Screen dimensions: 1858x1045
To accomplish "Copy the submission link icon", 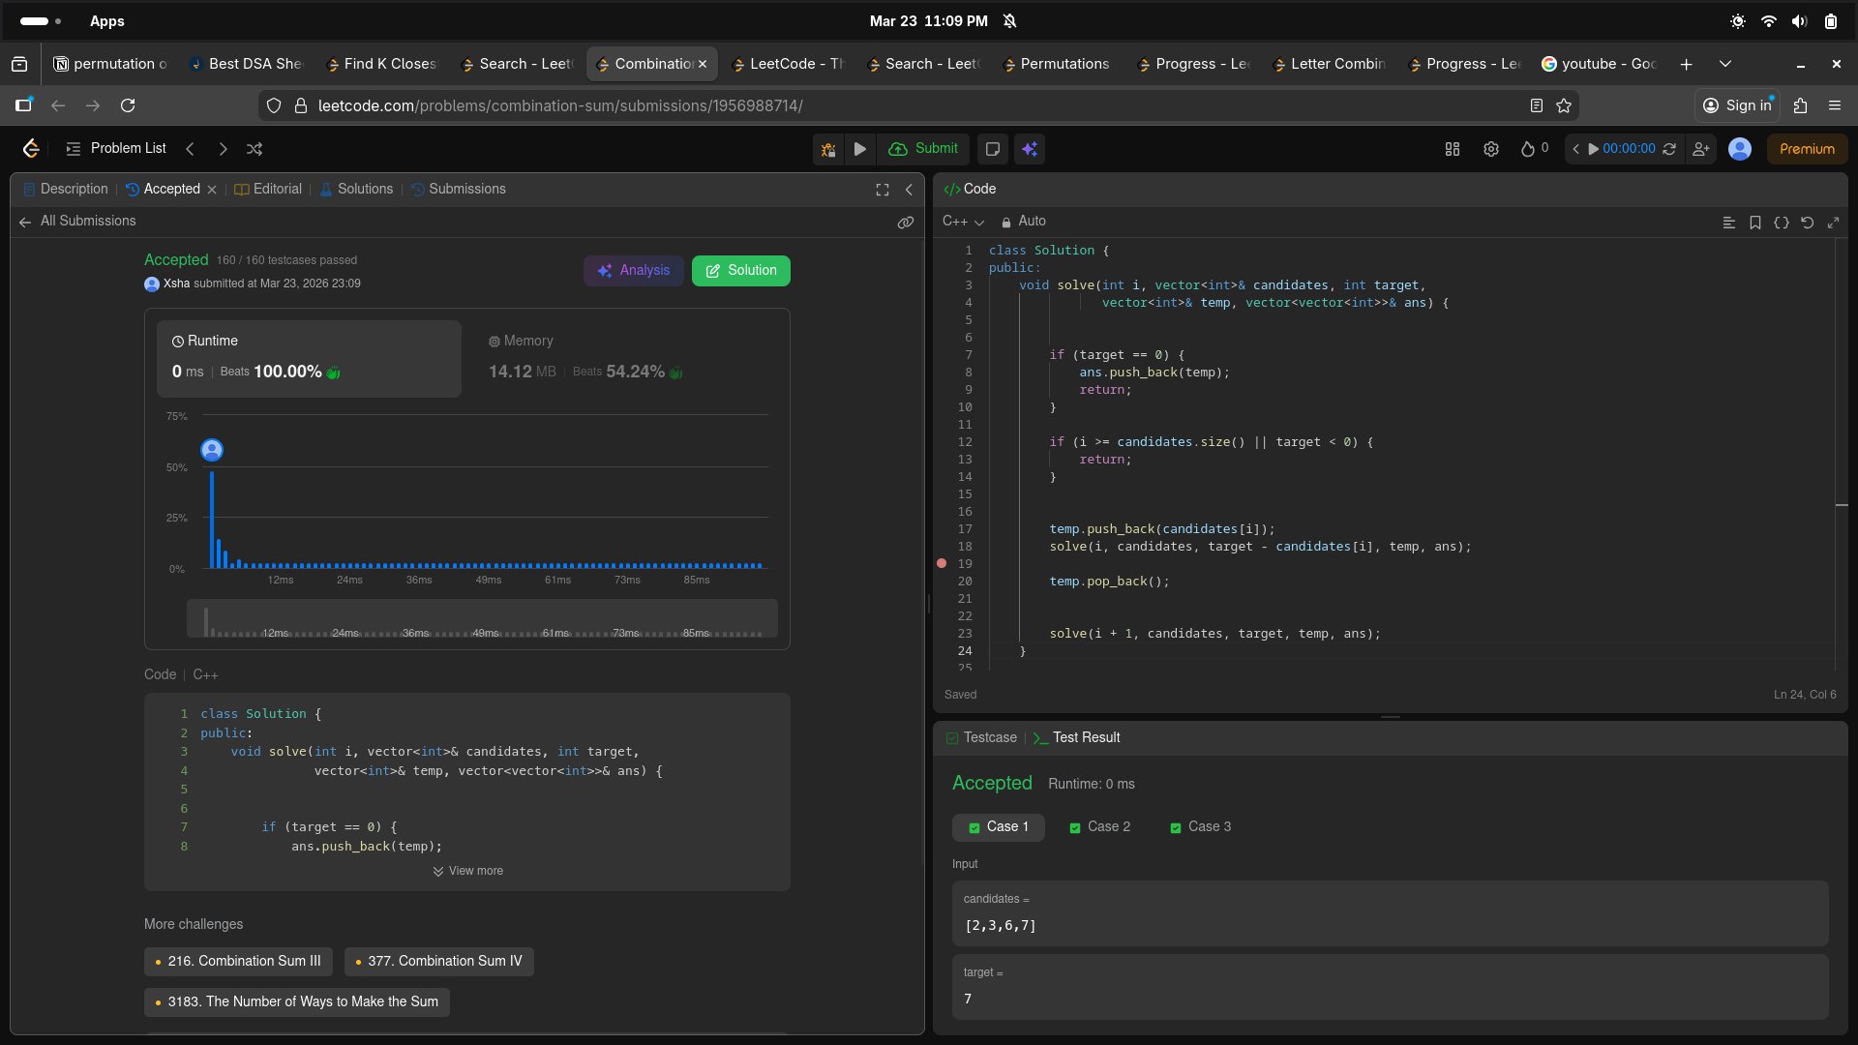I will 905,223.
